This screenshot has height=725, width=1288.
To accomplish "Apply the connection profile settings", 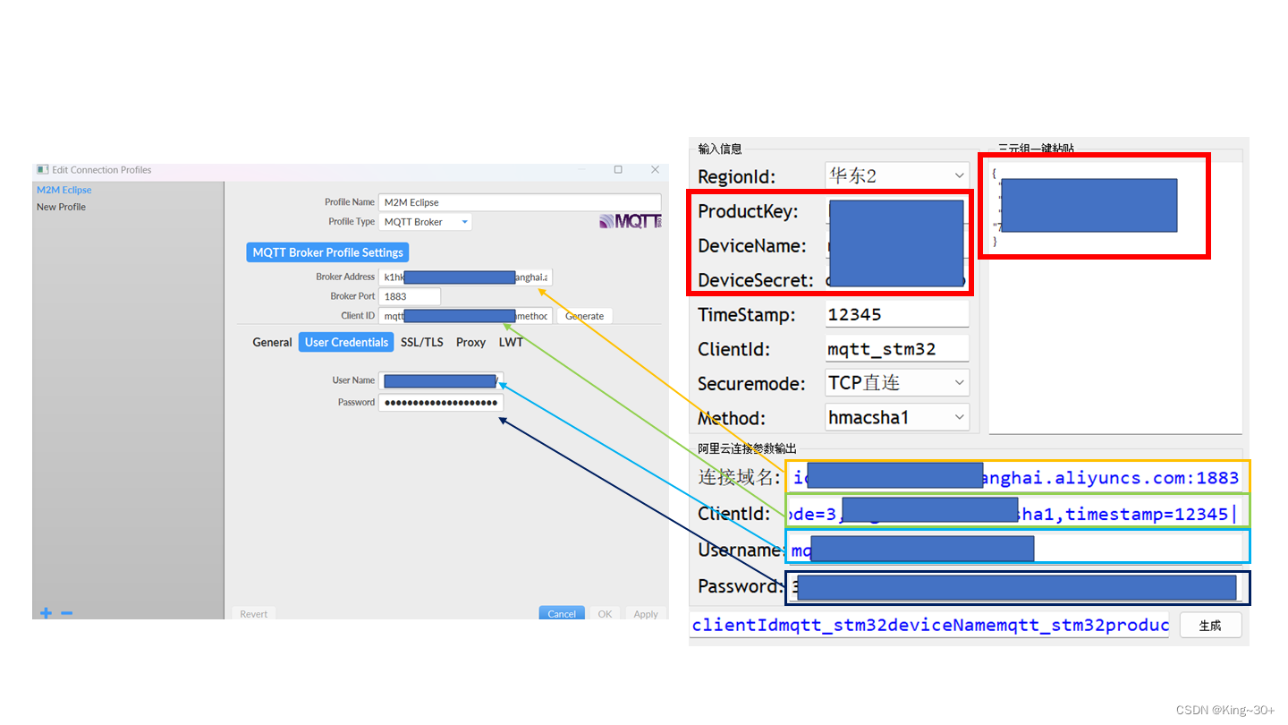I will point(646,614).
